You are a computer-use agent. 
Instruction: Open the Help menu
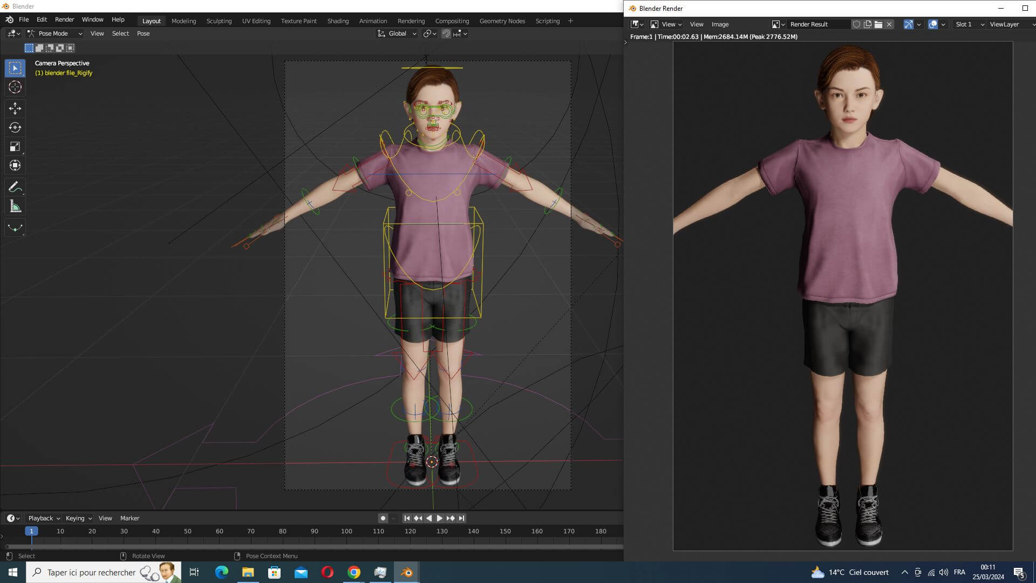click(x=118, y=19)
